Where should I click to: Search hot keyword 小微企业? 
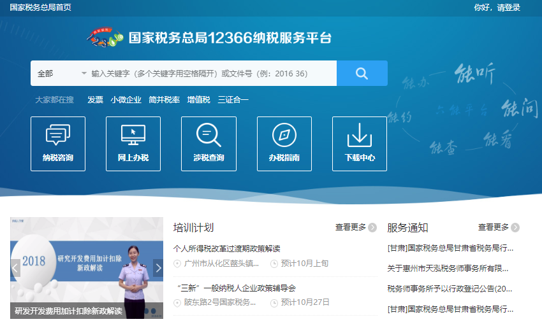coord(126,100)
